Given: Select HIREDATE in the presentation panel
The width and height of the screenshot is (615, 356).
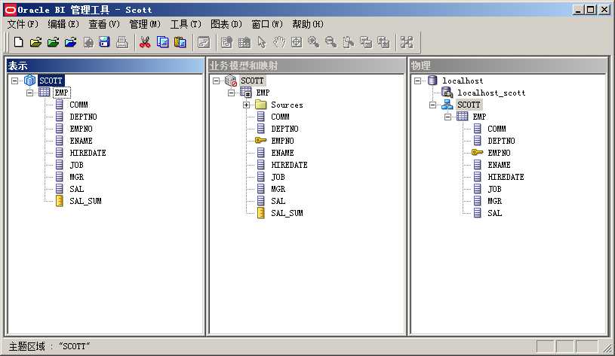Looking at the screenshot, I should [88, 153].
